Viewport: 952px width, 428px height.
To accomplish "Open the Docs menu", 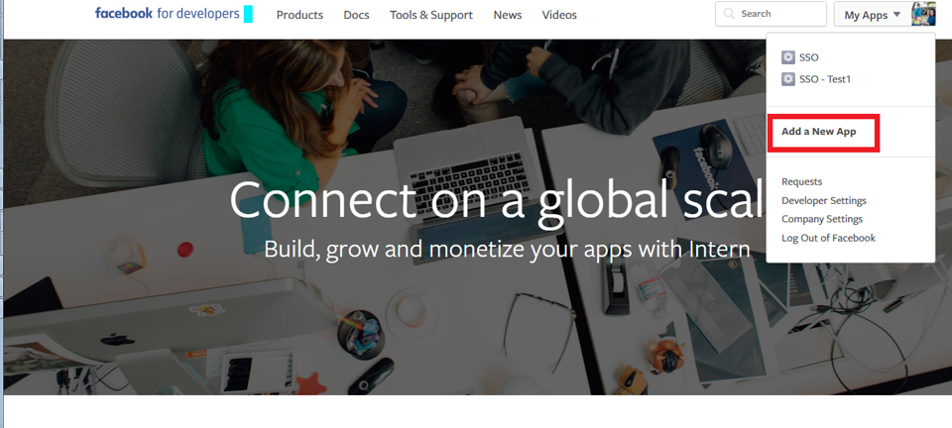I will point(356,15).
